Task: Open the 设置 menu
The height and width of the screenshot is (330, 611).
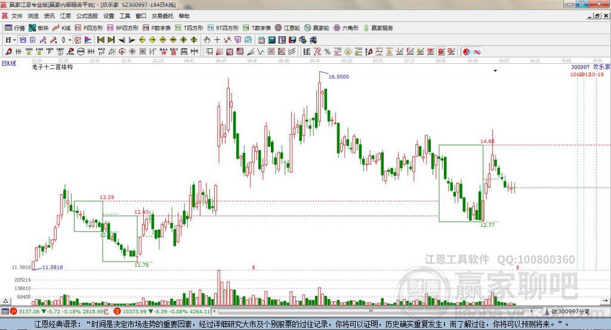Action: pyautogui.click(x=109, y=16)
